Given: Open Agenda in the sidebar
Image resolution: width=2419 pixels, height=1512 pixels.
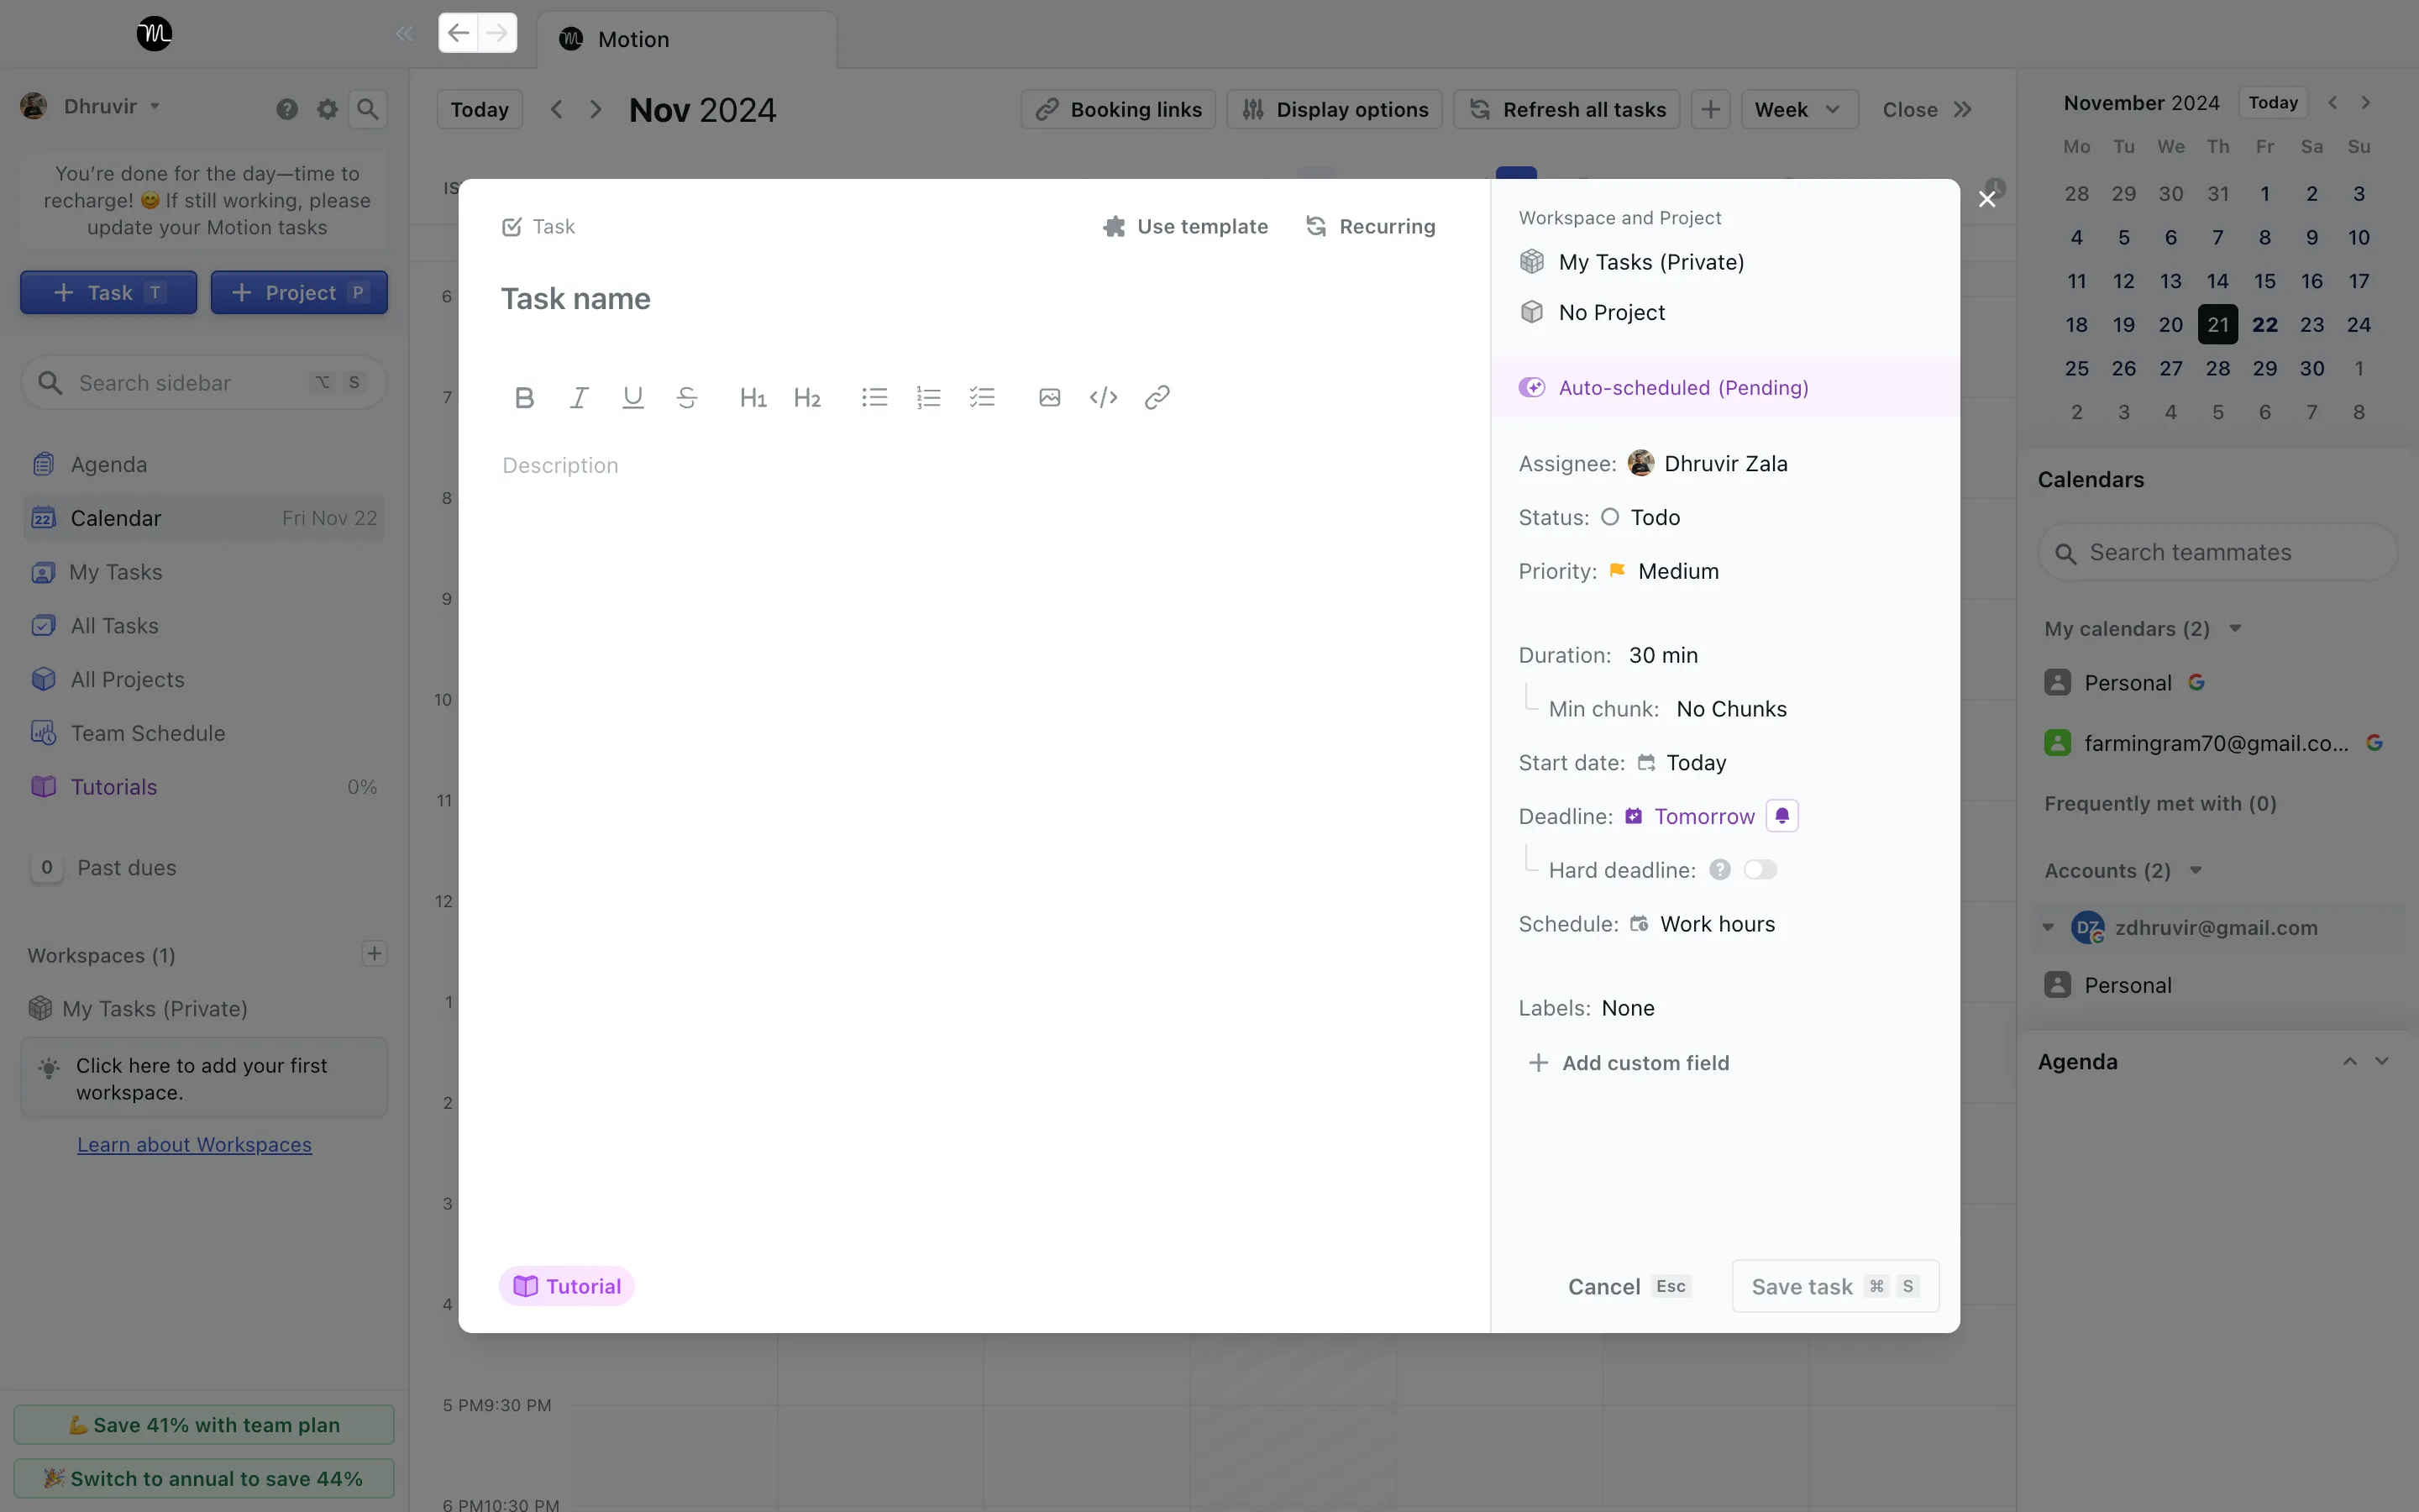Looking at the screenshot, I should (203, 464).
